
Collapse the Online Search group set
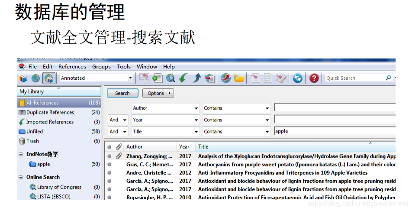coord(20,177)
